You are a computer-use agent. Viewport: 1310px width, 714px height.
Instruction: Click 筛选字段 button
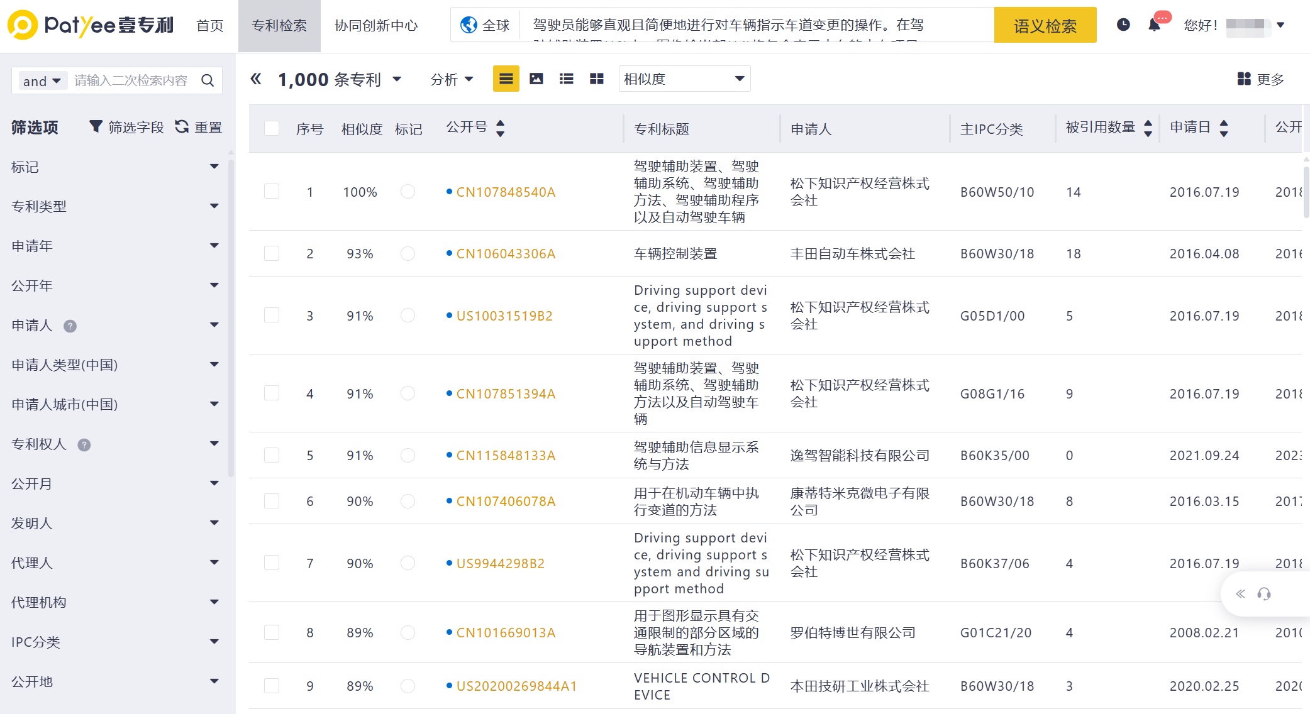[126, 127]
